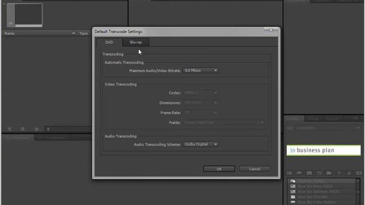Screen dimensions: 365x205
Task: Open the Set dropdown showing Corporate
Action: click(x=328, y=128)
